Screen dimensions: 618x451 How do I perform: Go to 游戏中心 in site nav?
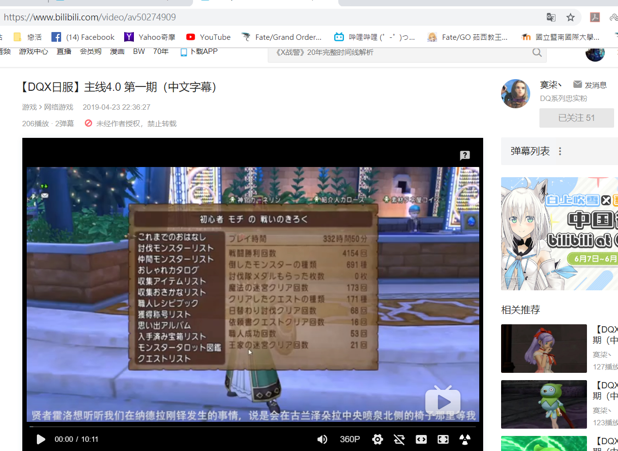[33, 51]
